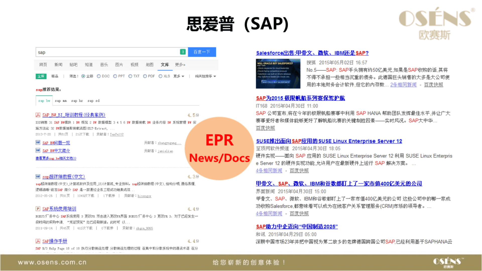This screenshot has width=482, height=271.
Task: Click the www.osens.com.cn footer URL
Action: [x=52, y=262]
